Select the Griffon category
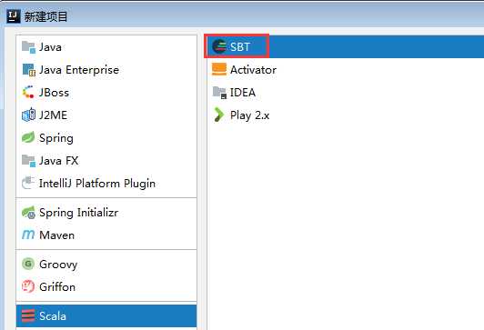The width and height of the screenshot is (484, 330). tap(106, 287)
